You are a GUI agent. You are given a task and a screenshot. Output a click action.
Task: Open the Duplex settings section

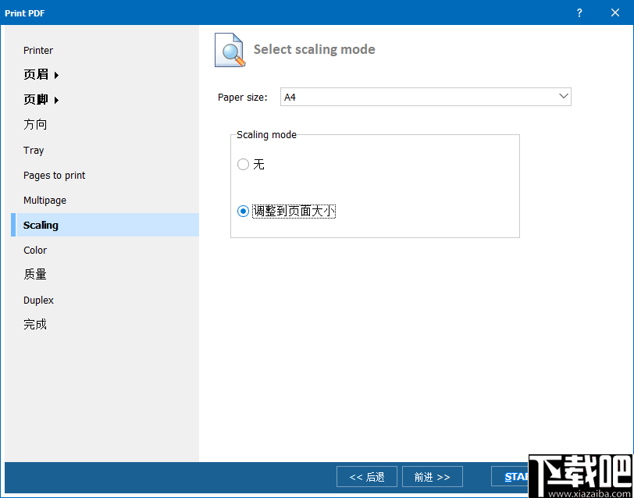(38, 300)
